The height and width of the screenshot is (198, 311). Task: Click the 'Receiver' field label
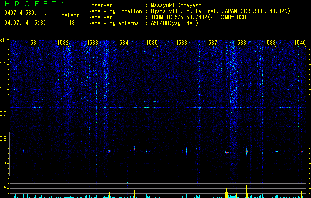[100, 17]
